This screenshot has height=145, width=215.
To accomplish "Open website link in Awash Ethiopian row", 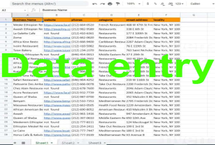I will coord(57,29).
